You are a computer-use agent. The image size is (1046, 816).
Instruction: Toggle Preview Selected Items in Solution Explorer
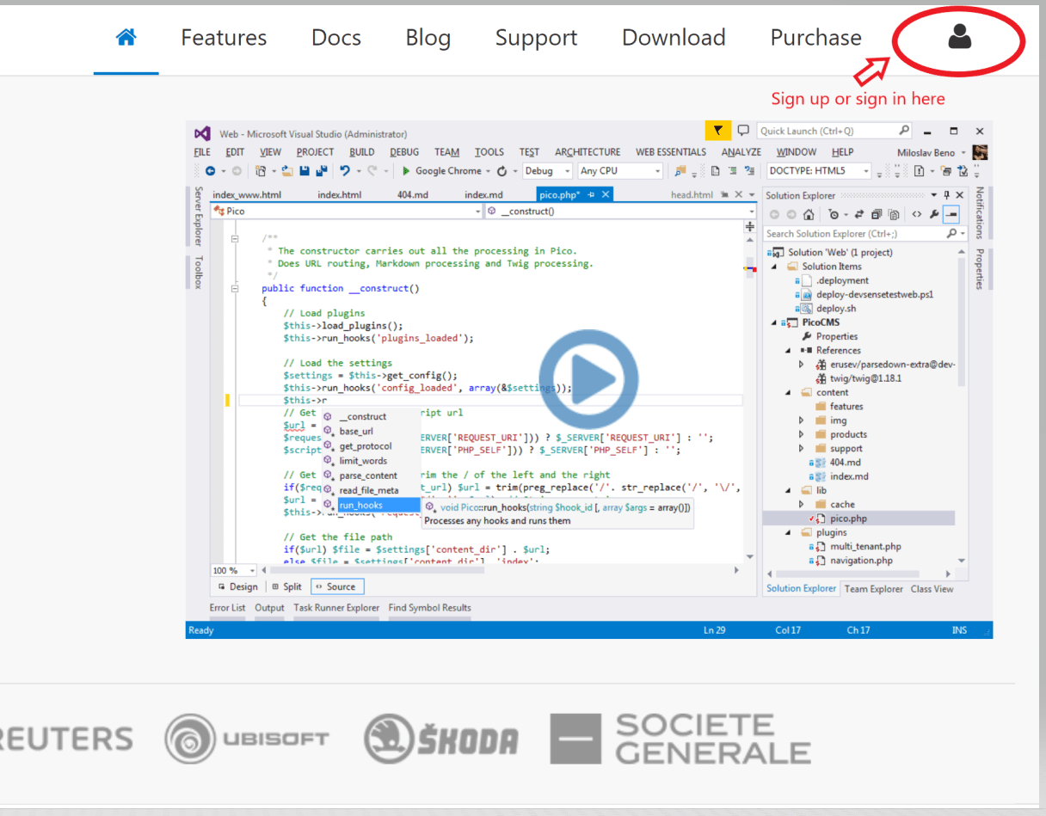click(951, 215)
